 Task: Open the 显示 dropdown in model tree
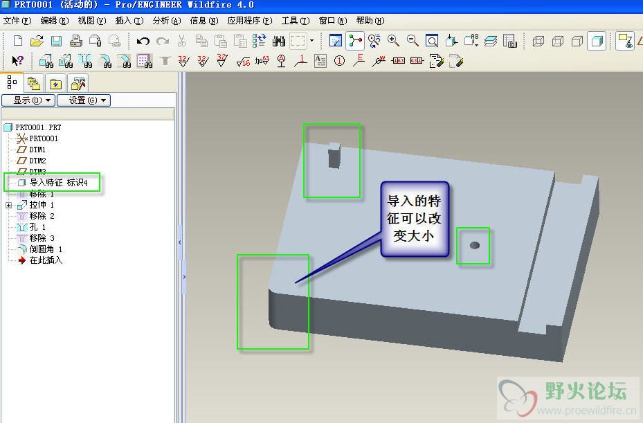pyautogui.click(x=28, y=100)
